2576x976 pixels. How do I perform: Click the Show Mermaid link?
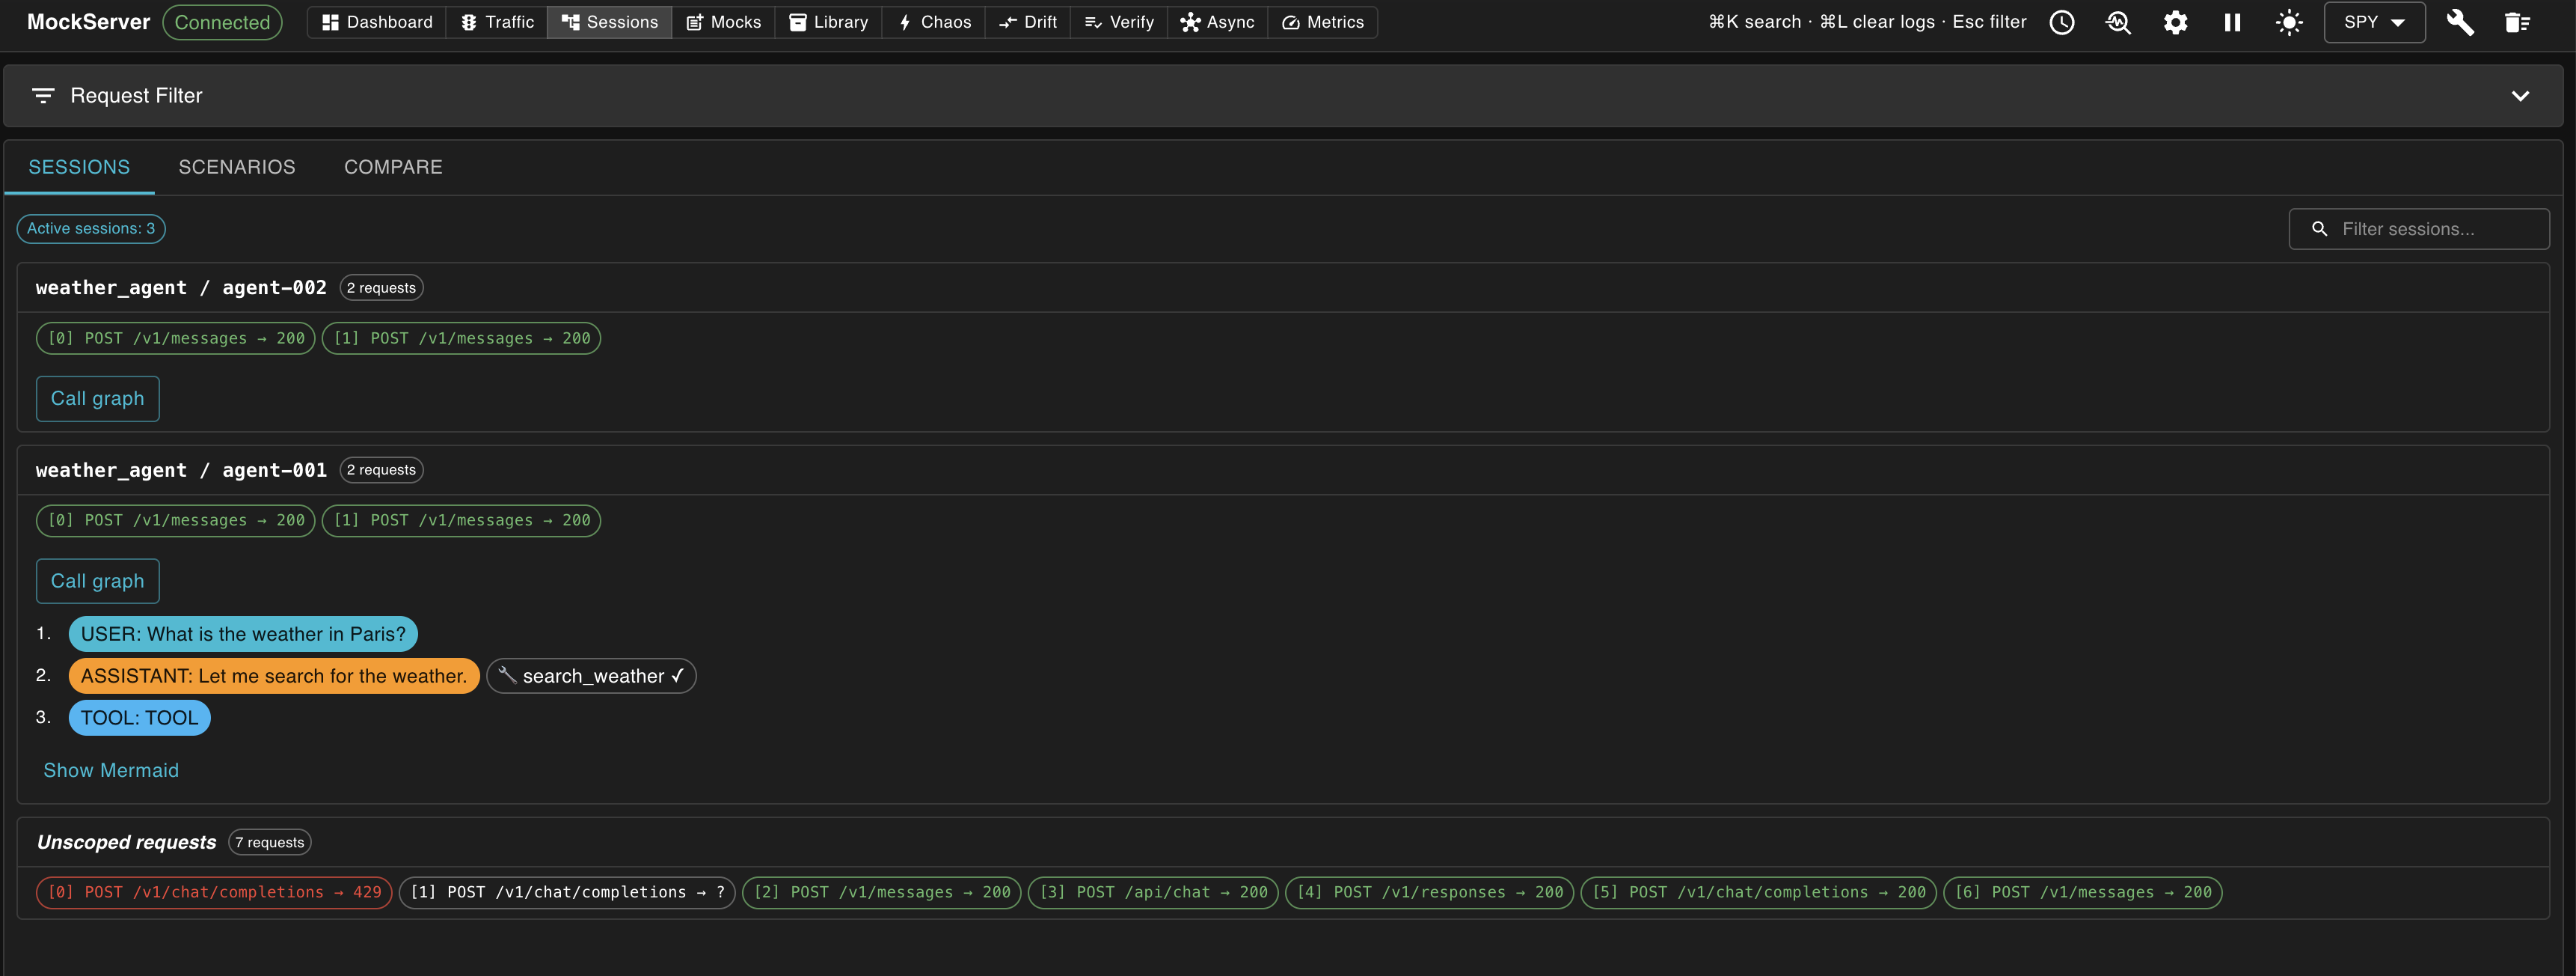pyautogui.click(x=111, y=771)
